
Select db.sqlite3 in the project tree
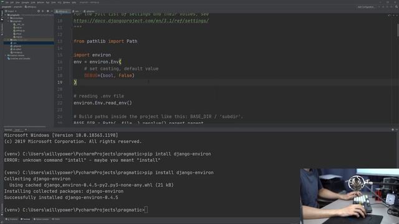(x=16, y=49)
